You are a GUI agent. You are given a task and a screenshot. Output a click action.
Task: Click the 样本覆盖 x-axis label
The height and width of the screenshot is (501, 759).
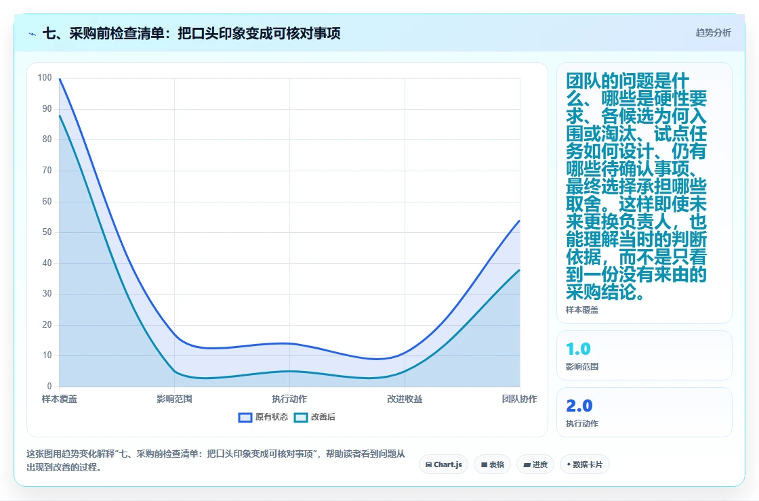[x=60, y=399]
